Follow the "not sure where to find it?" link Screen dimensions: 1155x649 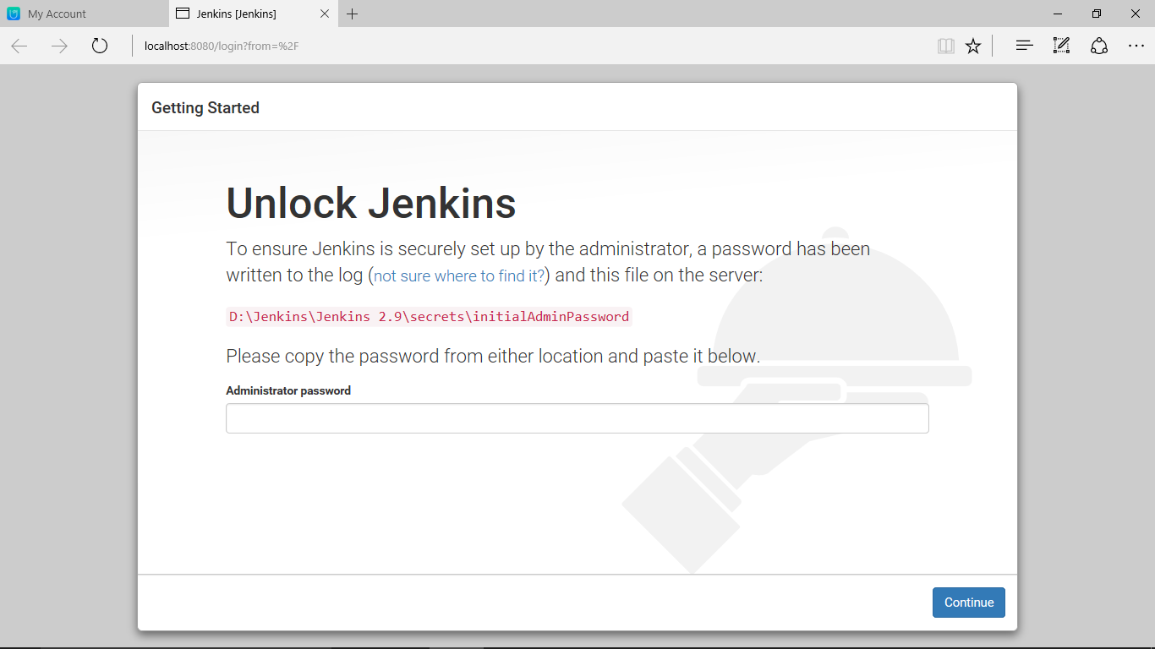[x=457, y=275]
